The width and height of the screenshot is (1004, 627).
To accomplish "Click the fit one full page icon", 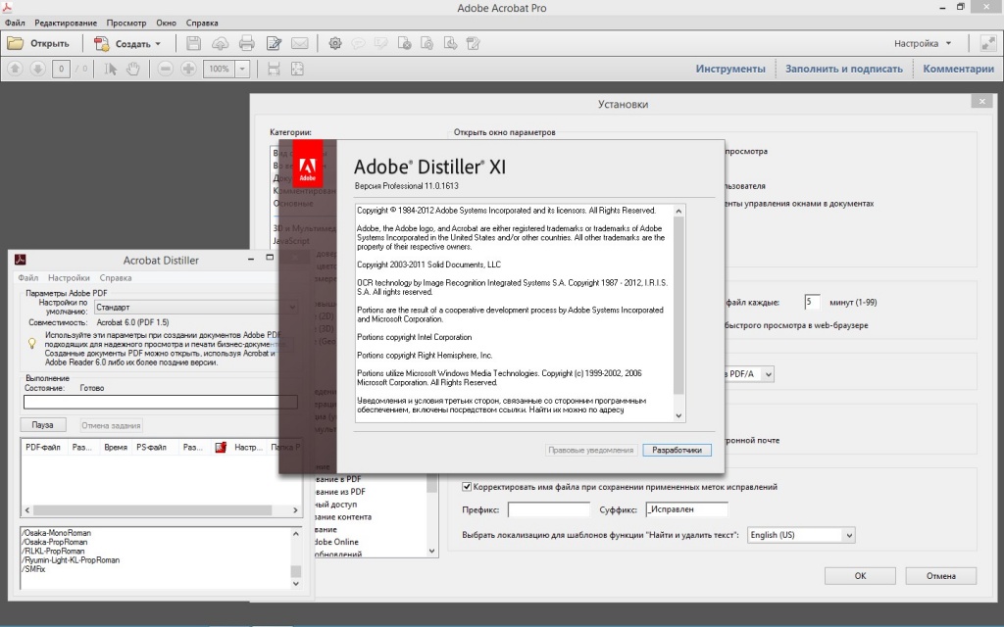I will tap(297, 69).
